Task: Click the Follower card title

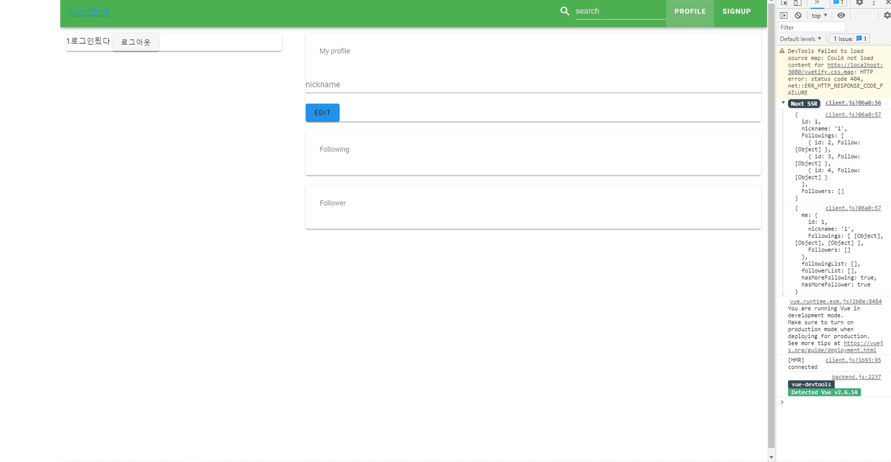Action: coord(333,203)
